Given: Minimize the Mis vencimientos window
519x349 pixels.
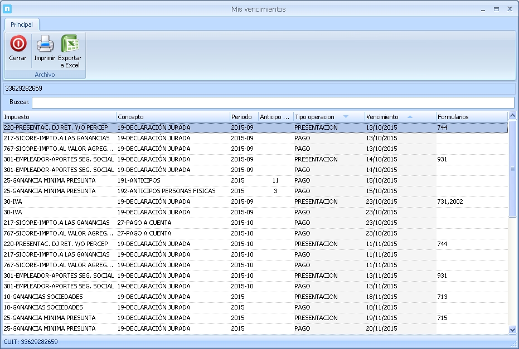Looking at the screenshot, I should pos(482,9).
